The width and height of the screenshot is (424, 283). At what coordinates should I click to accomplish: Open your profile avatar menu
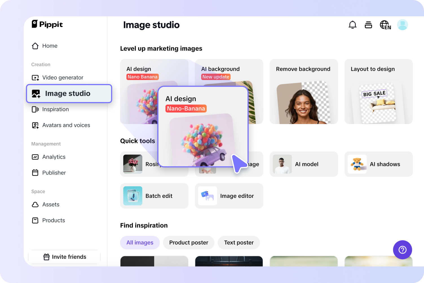pyautogui.click(x=403, y=25)
